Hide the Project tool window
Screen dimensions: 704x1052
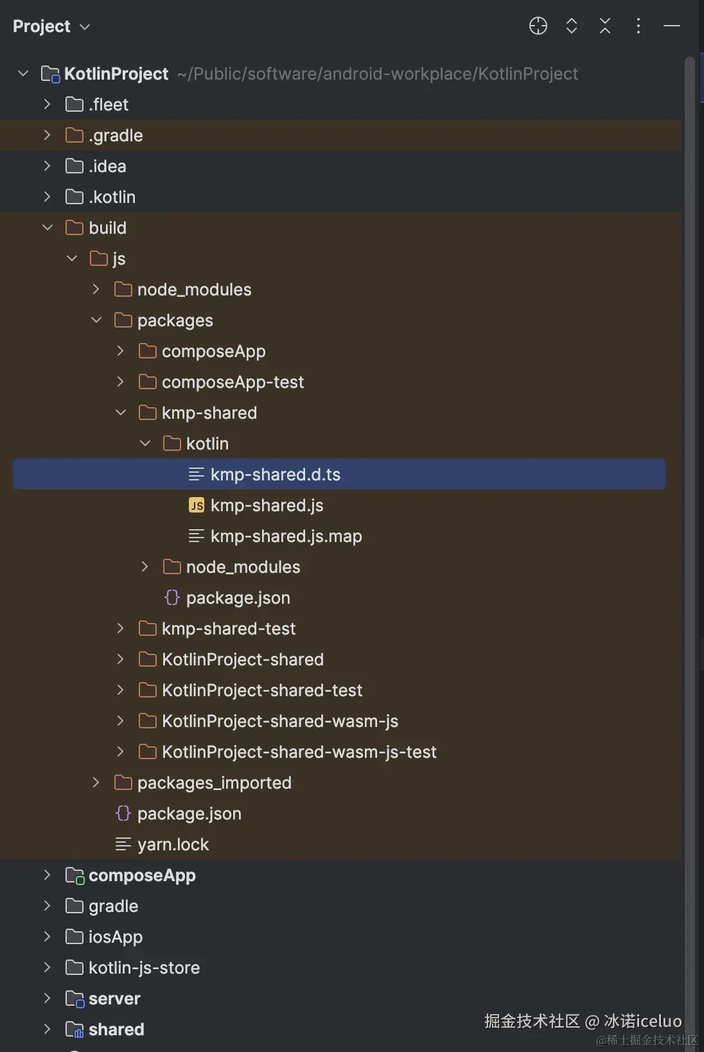click(671, 26)
